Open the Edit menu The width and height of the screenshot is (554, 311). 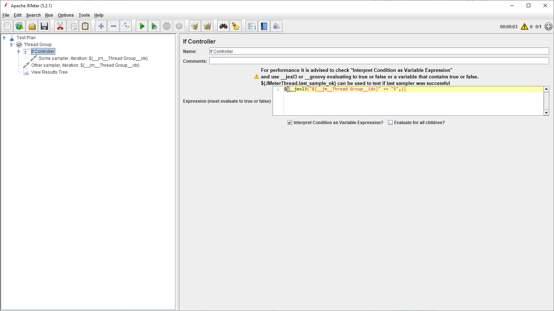17,15
